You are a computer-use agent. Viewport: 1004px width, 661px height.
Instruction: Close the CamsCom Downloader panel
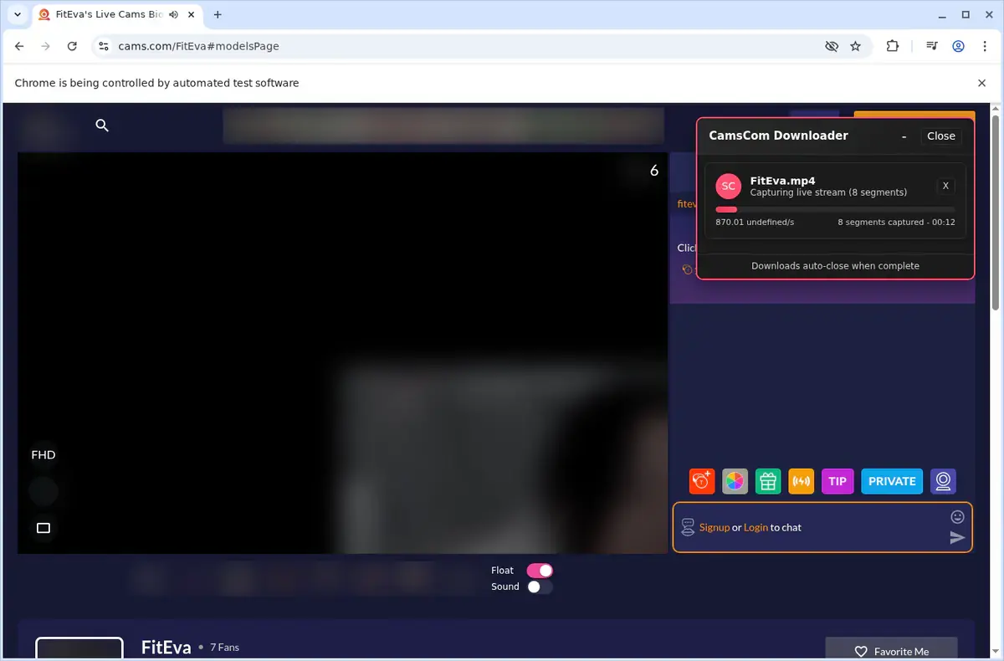(941, 136)
